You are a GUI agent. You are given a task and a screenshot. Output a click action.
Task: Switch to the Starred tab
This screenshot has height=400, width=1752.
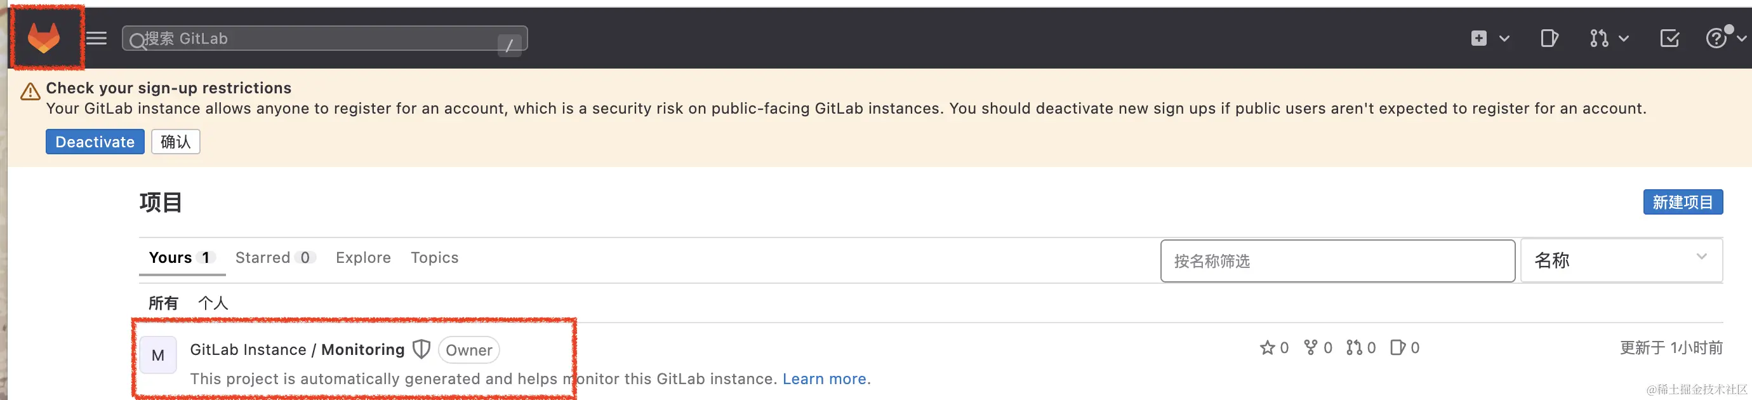[x=274, y=258]
